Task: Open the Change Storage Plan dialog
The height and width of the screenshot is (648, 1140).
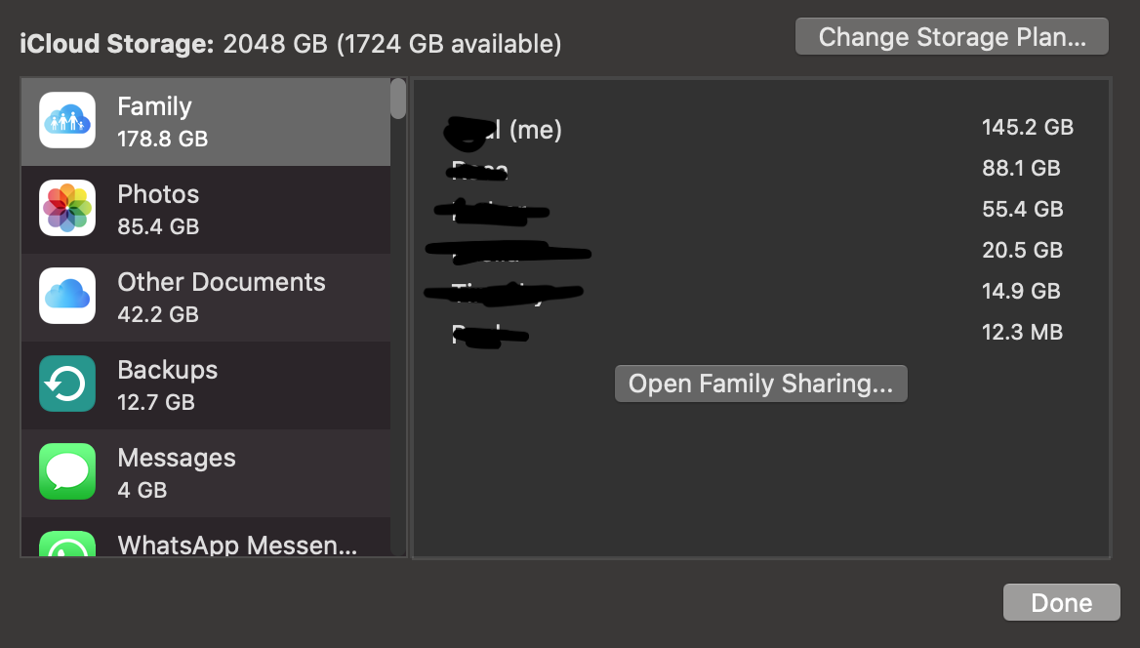Action: tap(952, 36)
